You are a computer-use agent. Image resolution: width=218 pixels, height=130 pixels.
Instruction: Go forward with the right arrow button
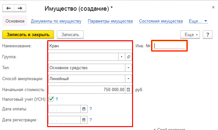[20, 8]
